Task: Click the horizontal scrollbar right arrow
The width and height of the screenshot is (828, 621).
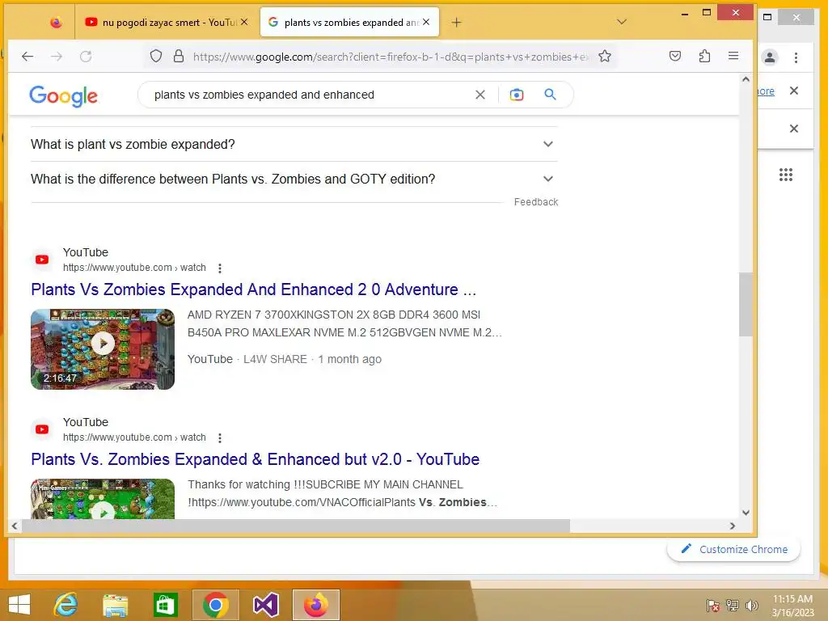Action: click(733, 526)
